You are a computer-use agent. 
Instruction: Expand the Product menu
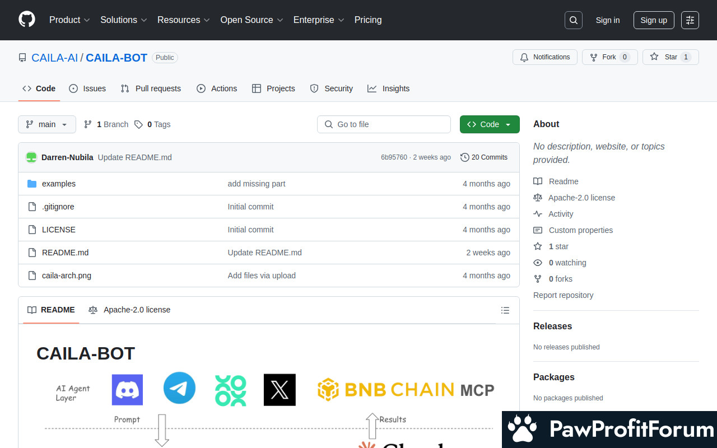pyautogui.click(x=69, y=20)
